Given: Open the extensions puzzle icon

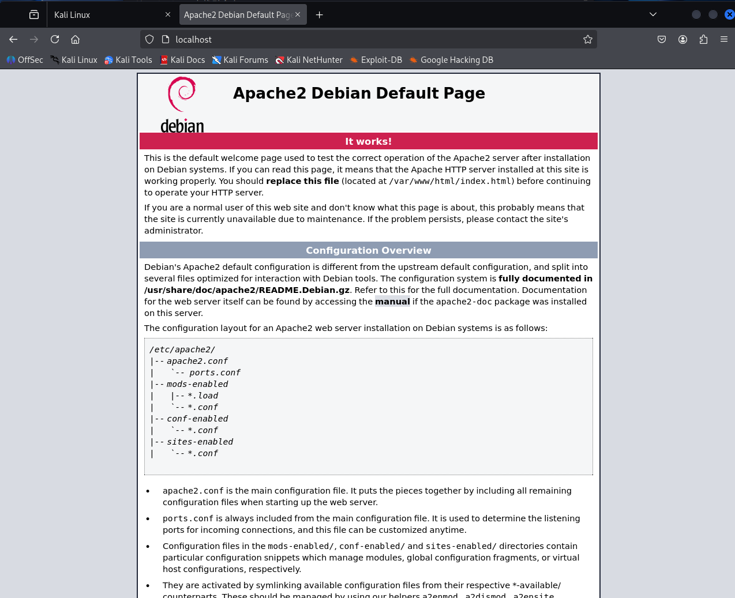Looking at the screenshot, I should pyautogui.click(x=703, y=39).
